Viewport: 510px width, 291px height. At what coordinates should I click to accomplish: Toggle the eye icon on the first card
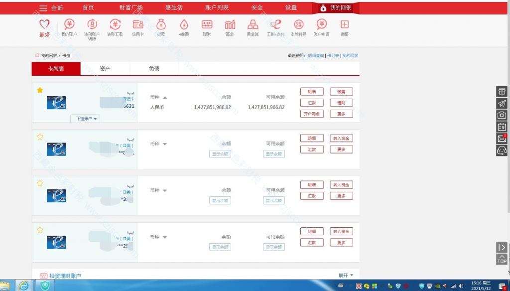click(x=130, y=93)
